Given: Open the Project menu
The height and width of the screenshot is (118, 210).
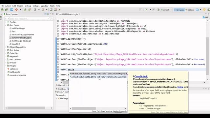Looking at the screenshot, I should [20, 6].
